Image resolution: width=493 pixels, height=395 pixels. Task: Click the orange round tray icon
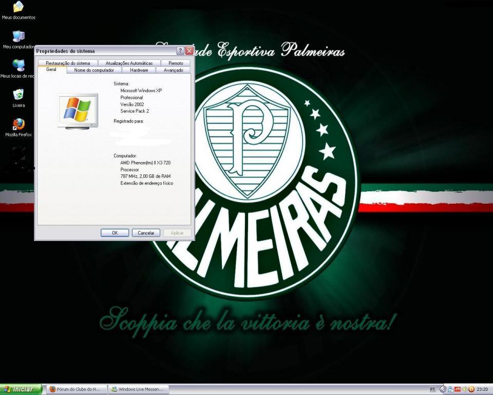tap(471, 390)
